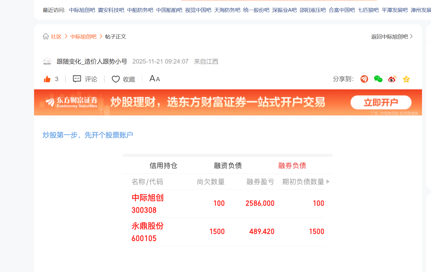Visit recent 视觉中国吧 link

[198, 10]
